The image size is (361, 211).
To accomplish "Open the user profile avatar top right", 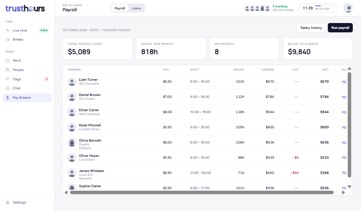I will tap(348, 8).
